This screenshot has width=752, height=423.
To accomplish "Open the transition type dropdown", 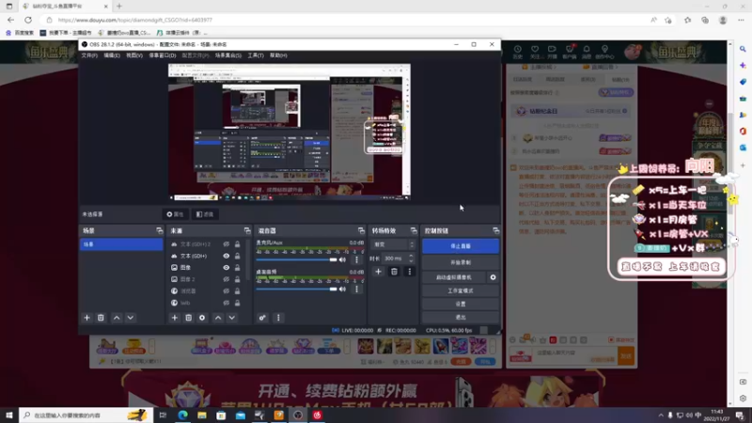I will (x=393, y=244).
